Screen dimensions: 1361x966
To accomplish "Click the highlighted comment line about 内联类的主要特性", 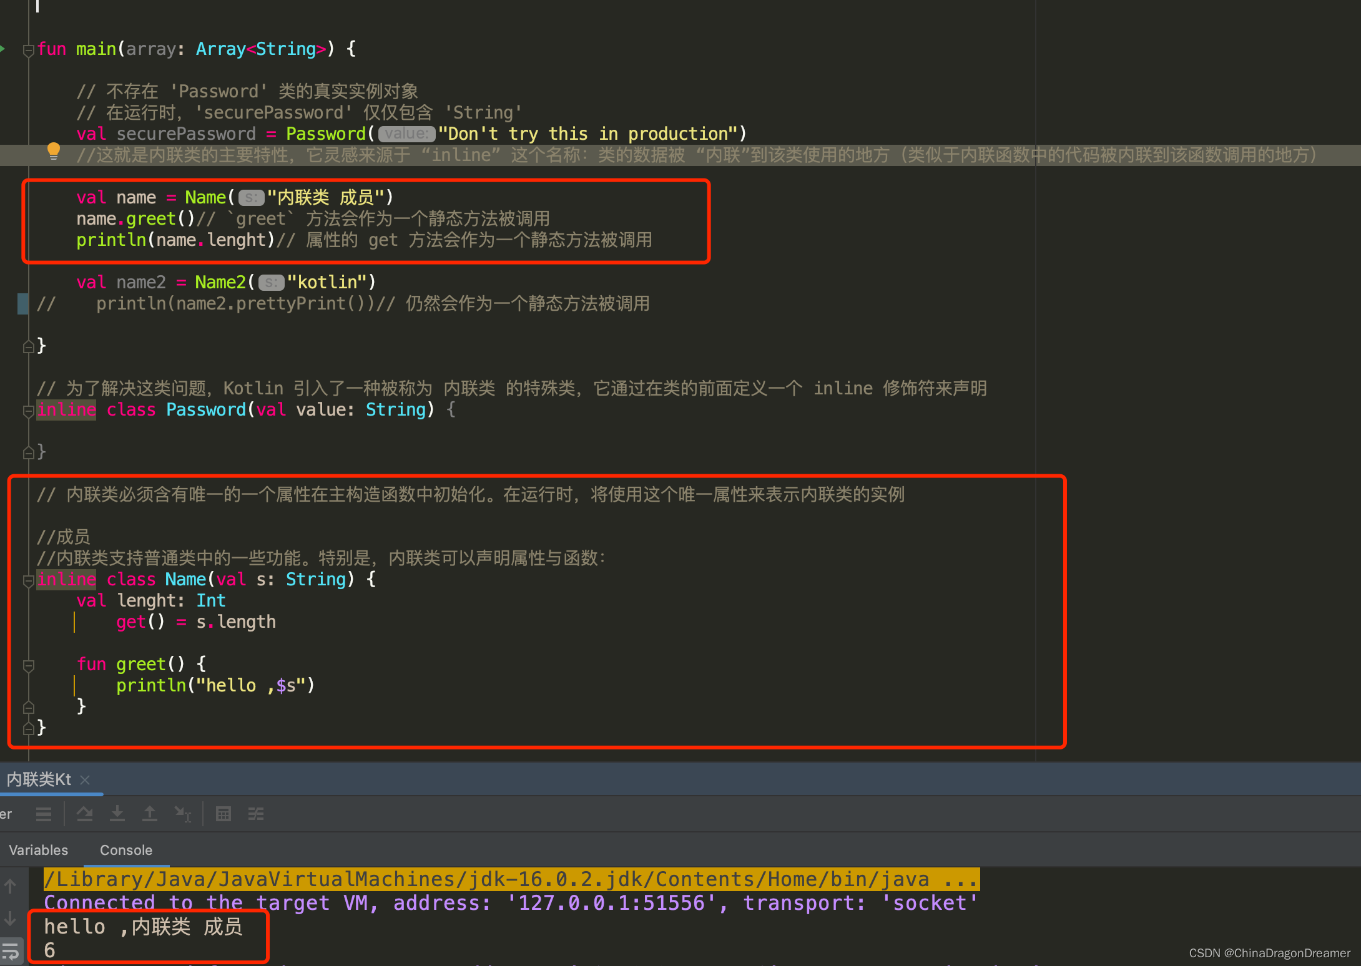I will click(697, 155).
